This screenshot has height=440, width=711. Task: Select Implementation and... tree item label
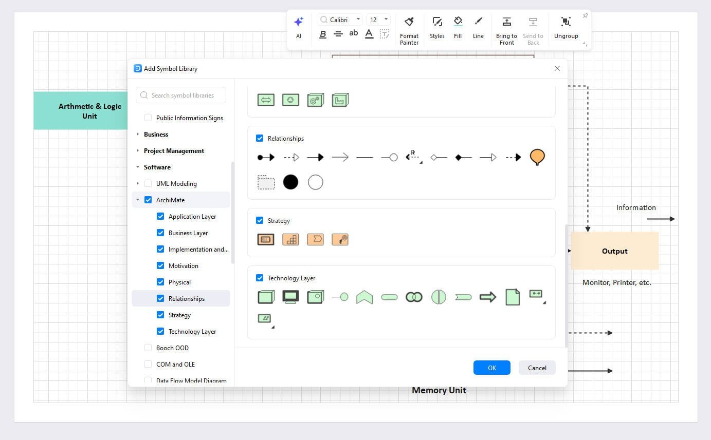[198, 249]
